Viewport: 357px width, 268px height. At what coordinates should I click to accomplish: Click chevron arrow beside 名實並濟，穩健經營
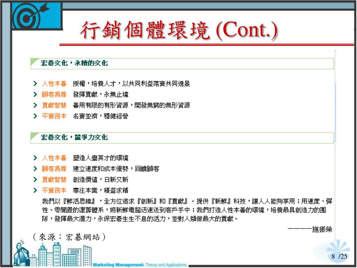click(x=35, y=116)
